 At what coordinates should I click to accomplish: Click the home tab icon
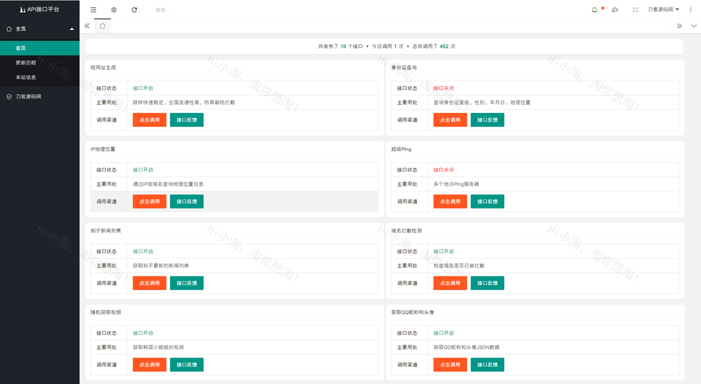tap(102, 26)
